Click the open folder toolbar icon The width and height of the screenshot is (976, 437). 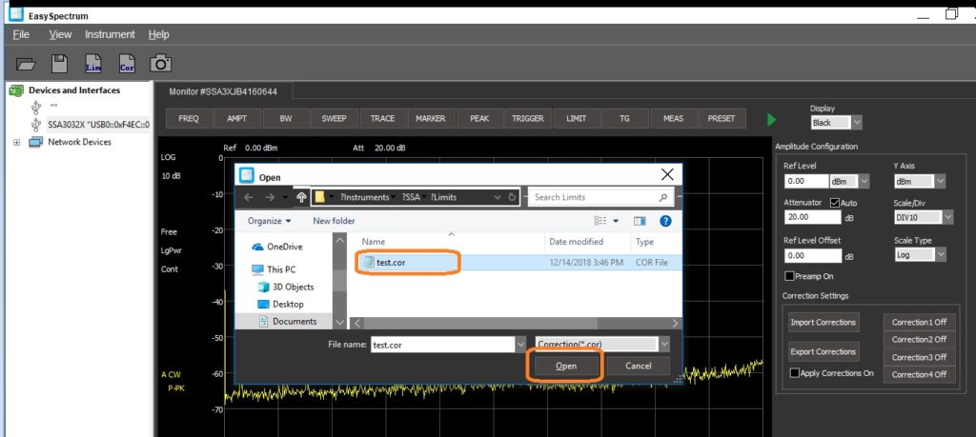click(26, 64)
